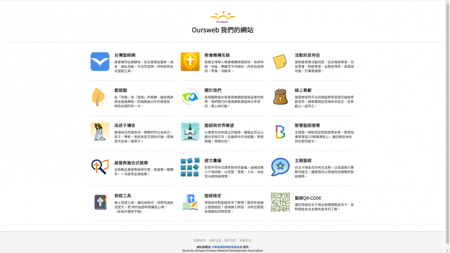Viewport: 450px width, 253px height.
Task: Click the 關於我們 cloud logo icon
Action: click(x=190, y=97)
